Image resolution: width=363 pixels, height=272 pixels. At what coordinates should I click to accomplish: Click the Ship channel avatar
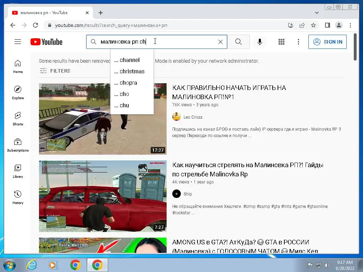tap(177, 194)
